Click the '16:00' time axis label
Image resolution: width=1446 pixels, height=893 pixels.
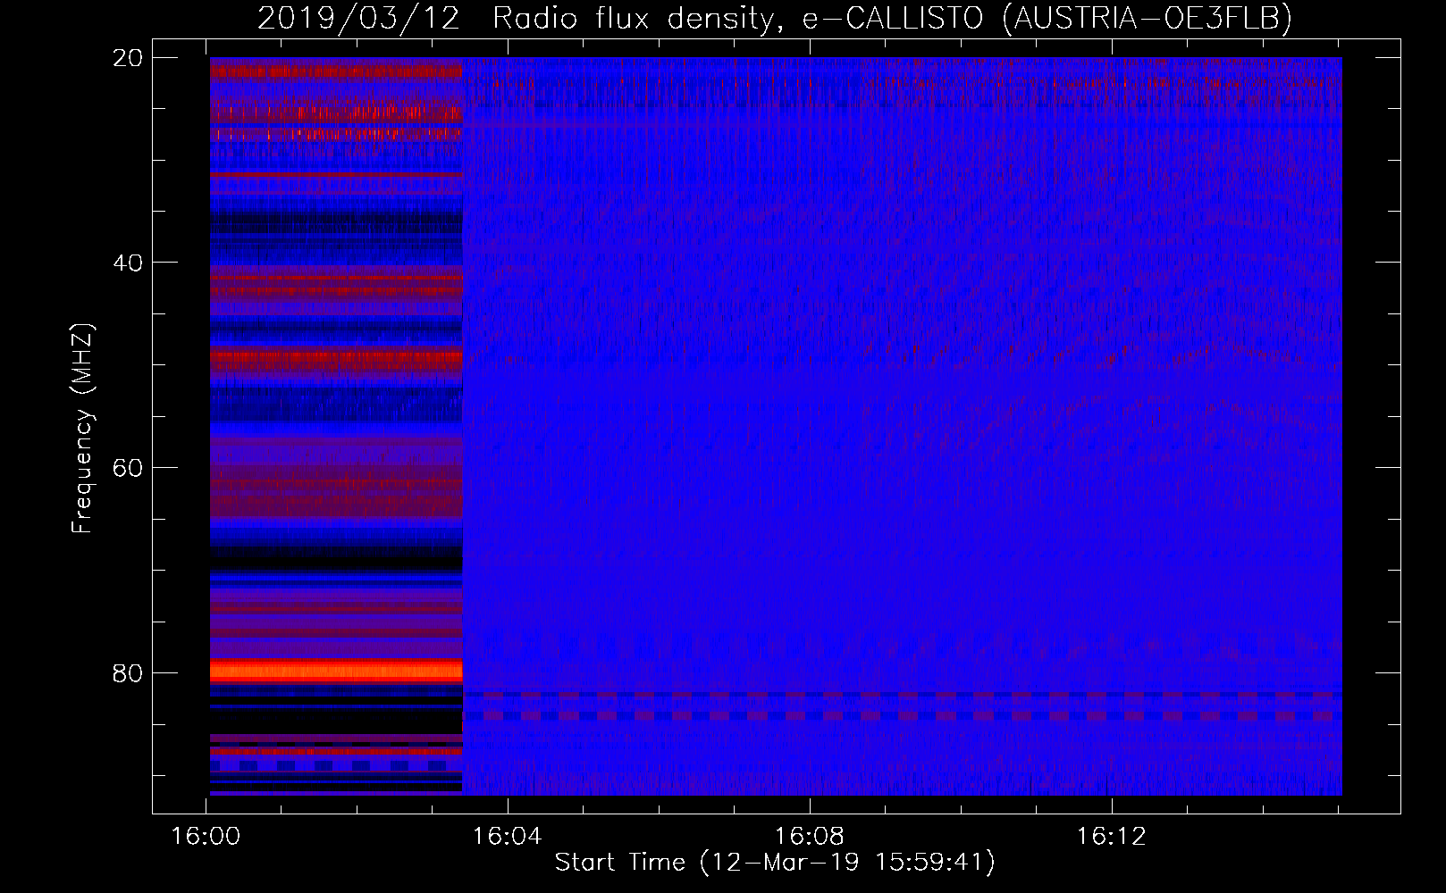[206, 837]
